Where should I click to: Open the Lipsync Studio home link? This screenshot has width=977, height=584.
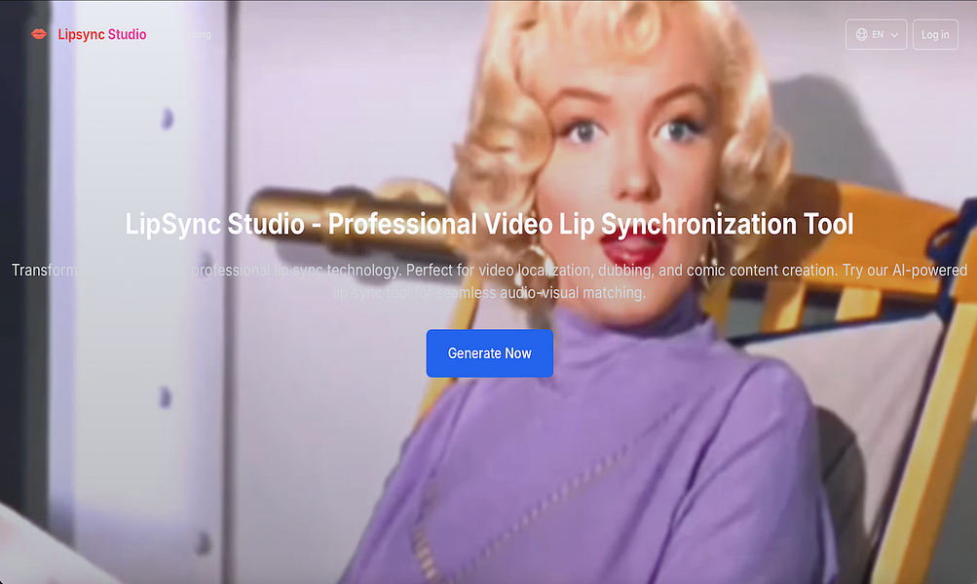tap(101, 34)
